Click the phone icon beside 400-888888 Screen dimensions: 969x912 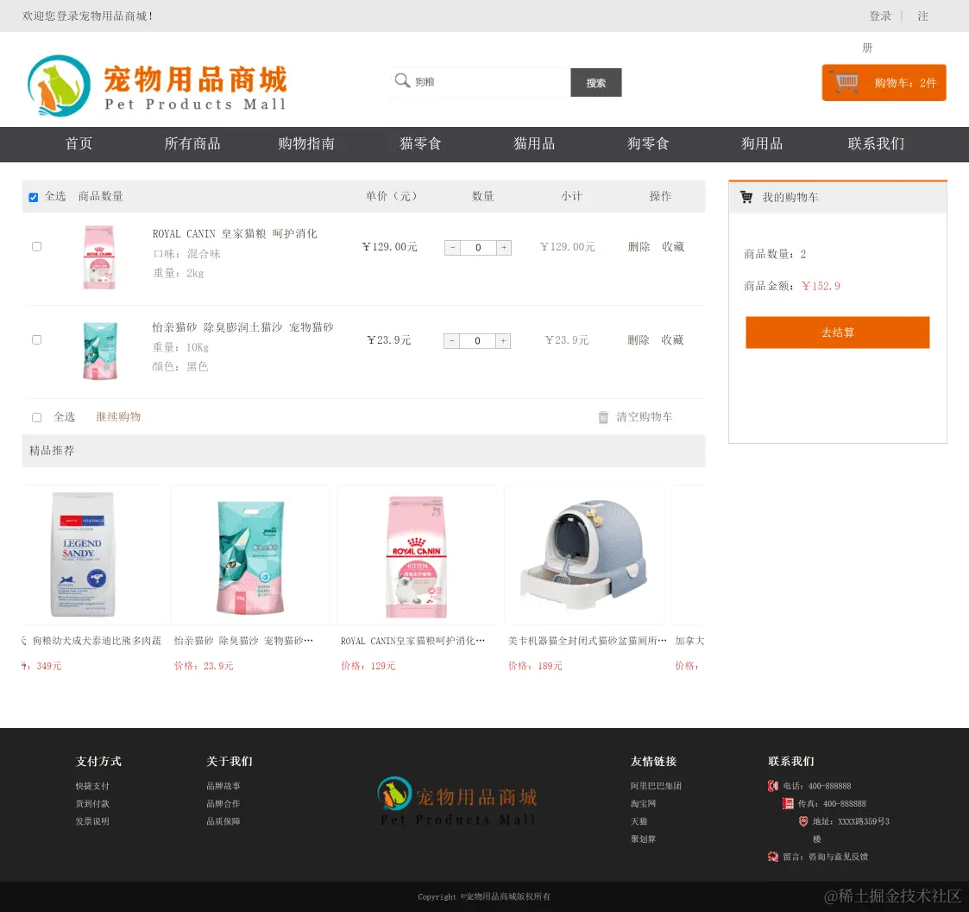tap(772, 786)
